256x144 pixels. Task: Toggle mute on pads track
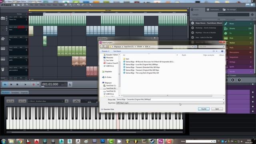[15, 58]
